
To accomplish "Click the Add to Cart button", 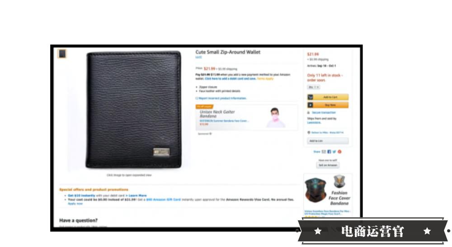I will point(328,97).
